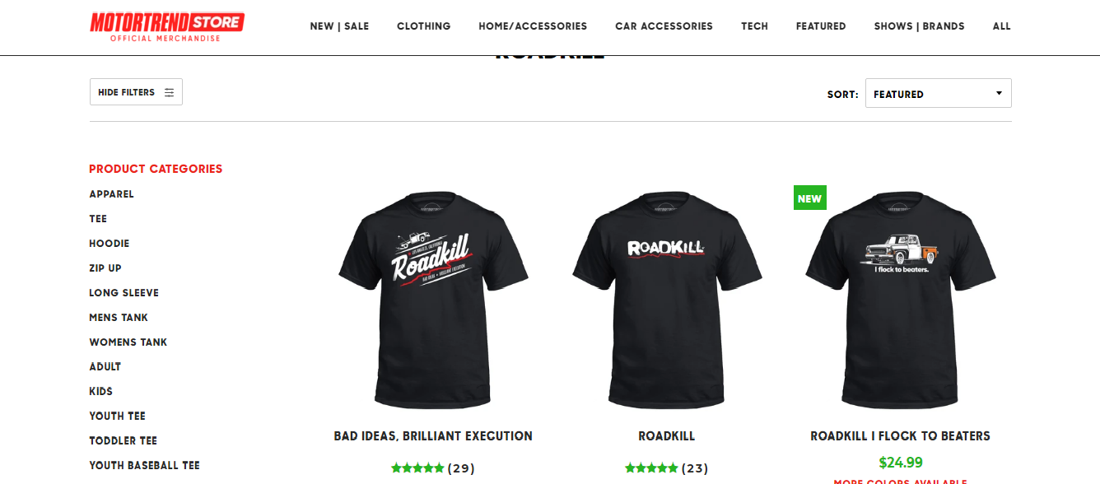1100x484 pixels.
Task: Choose the Youth Baseball Tee category
Action: coord(144,466)
